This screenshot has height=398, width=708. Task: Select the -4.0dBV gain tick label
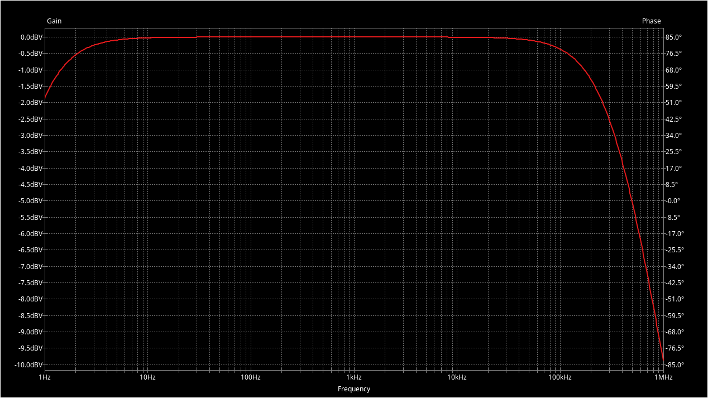(x=30, y=169)
